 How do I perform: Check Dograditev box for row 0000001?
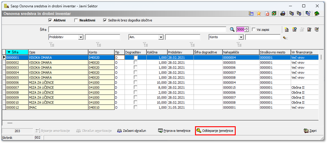point(136,57)
